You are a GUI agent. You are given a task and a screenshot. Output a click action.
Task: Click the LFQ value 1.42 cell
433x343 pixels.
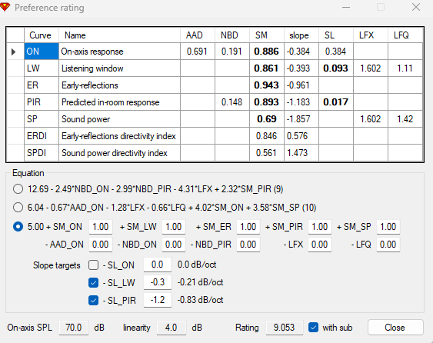click(x=405, y=119)
